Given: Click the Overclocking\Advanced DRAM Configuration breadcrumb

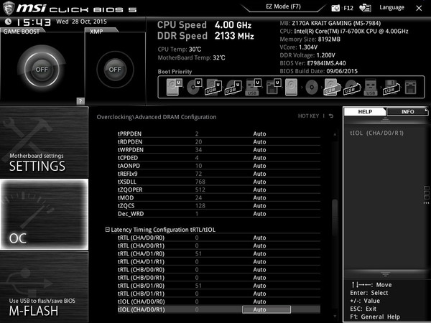Looking at the screenshot, I should point(157,117).
